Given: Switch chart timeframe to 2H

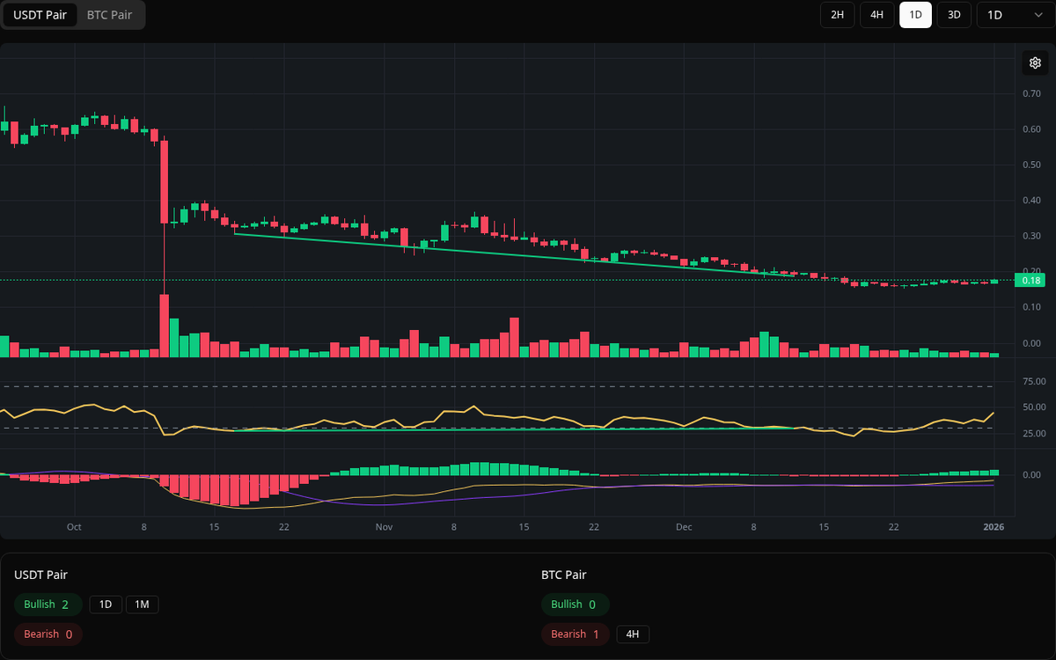Looking at the screenshot, I should [837, 15].
